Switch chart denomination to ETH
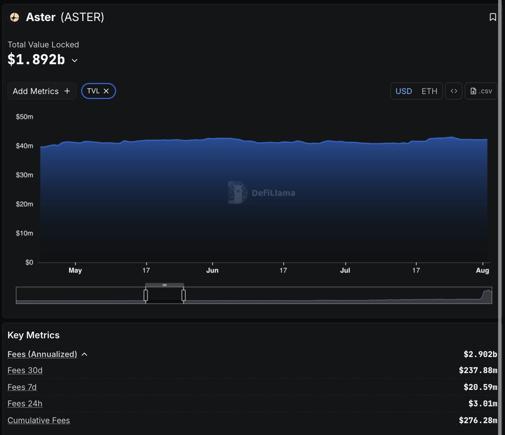 [429, 91]
